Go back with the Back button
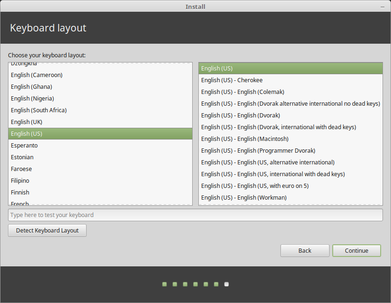391x303 pixels. (305, 250)
